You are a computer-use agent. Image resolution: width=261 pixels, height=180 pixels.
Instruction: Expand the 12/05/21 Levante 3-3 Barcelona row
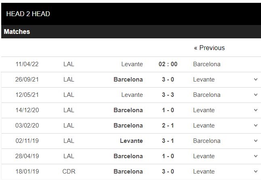pyautogui.click(x=256, y=95)
